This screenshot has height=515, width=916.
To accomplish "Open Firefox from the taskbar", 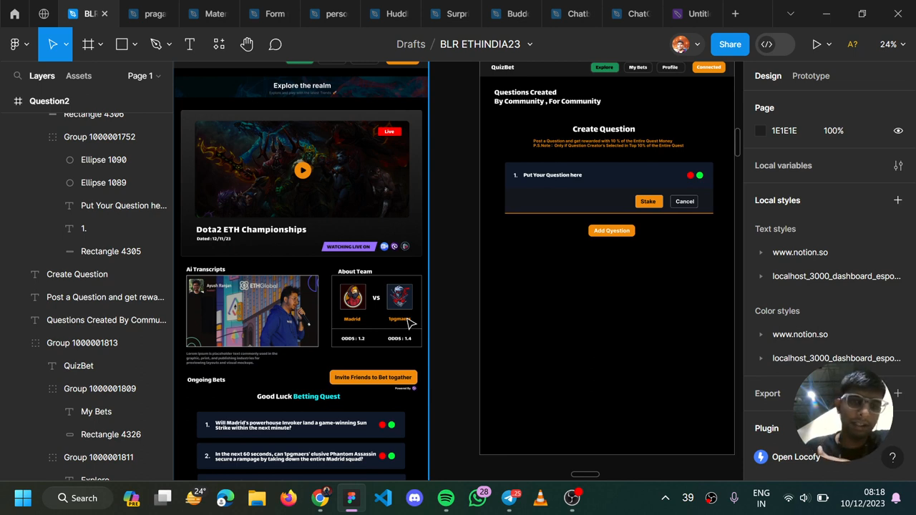I will tap(288, 498).
